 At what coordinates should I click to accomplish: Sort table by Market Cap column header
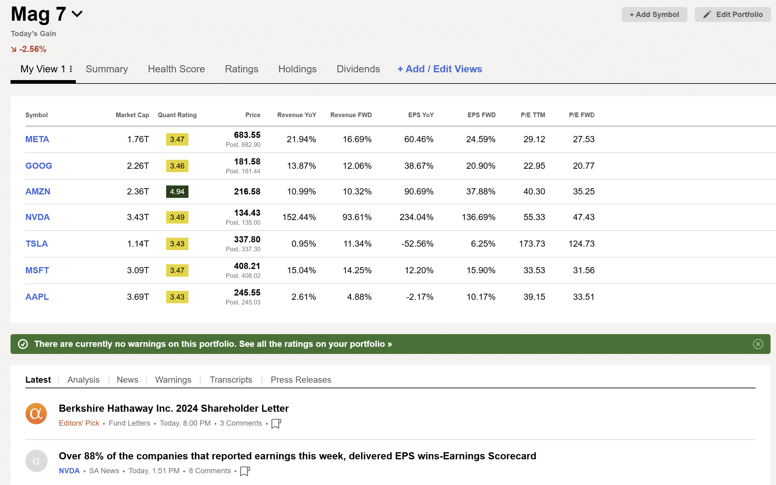132,115
